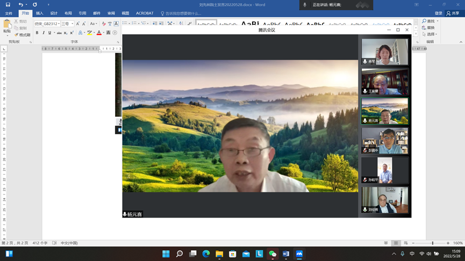The height and width of the screenshot is (261, 465).
Task: Click the Save icon in the title bar
Action: (x=8, y=5)
